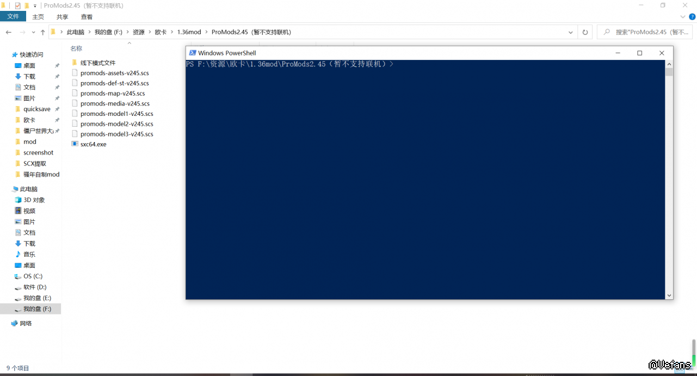The width and height of the screenshot is (697, 376).
Task: Open the SCX提取 folder in sidebar
Action: (35, 163)
